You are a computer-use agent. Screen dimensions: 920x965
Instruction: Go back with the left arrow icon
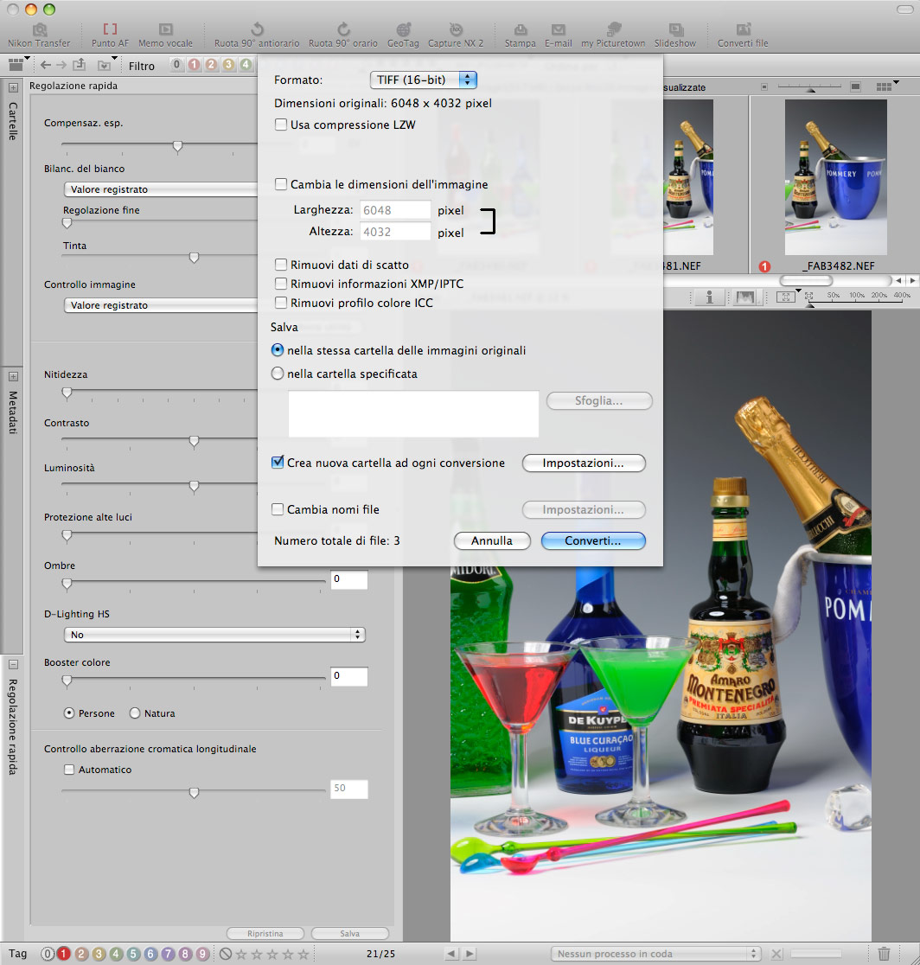coord(46,65)
